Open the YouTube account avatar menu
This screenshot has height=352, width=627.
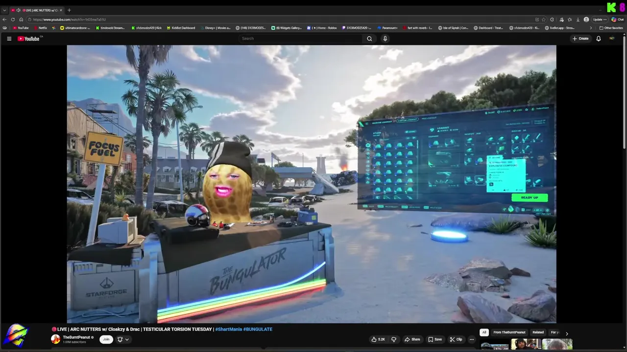(x=612, y=39)
